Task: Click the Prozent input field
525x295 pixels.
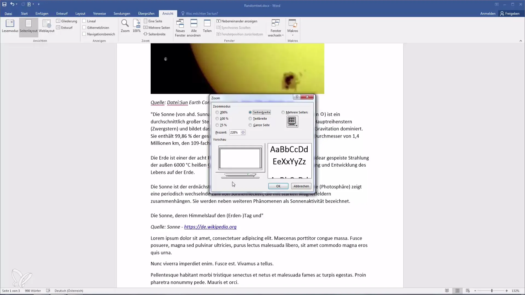Action: (x=235, y=132)
